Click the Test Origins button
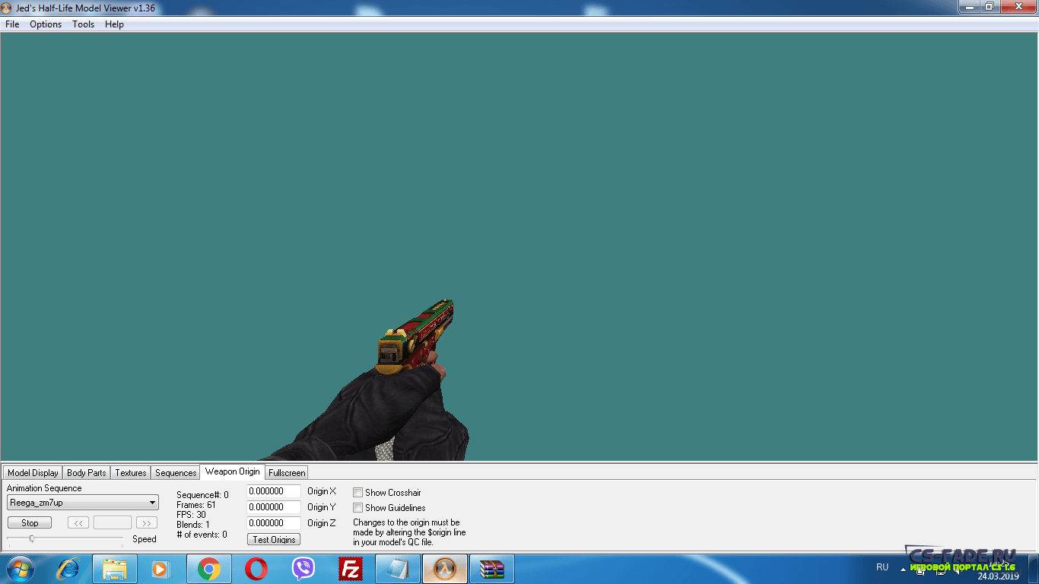 pos(274,539)
